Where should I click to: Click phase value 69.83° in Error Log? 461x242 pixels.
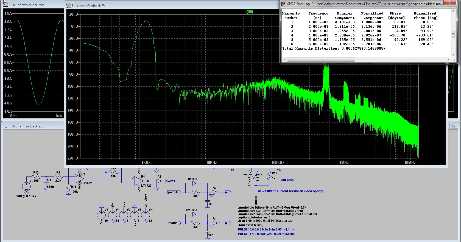(x=401, y=22)
